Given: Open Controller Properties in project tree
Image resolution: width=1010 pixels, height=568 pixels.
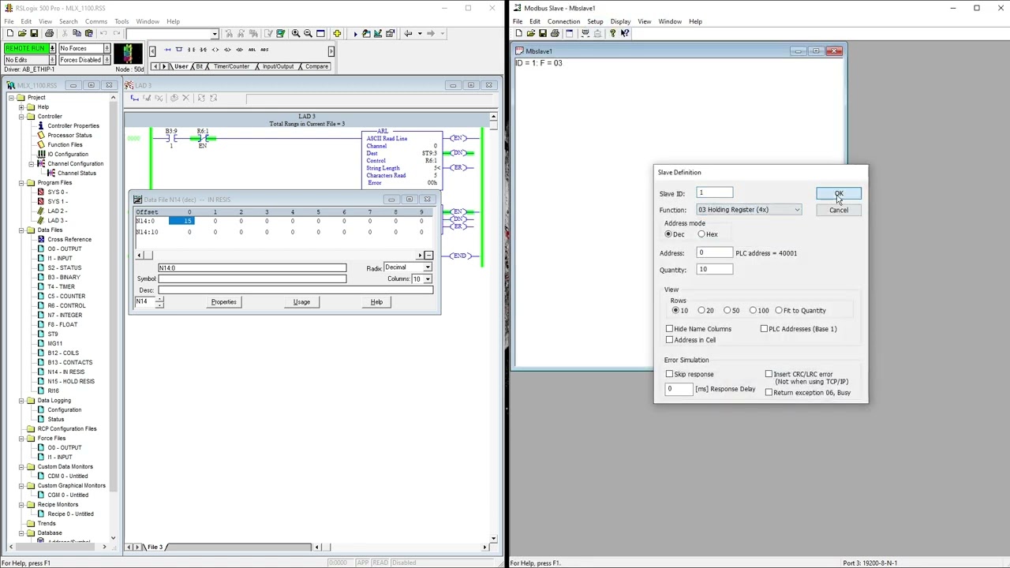Looking at the screenshot, I should point(73,126).
